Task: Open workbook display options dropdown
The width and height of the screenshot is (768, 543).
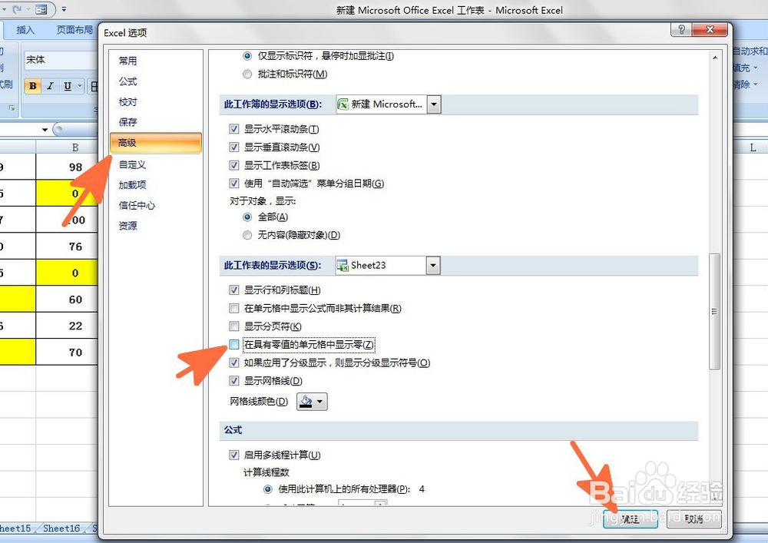Action: [434, 104]
